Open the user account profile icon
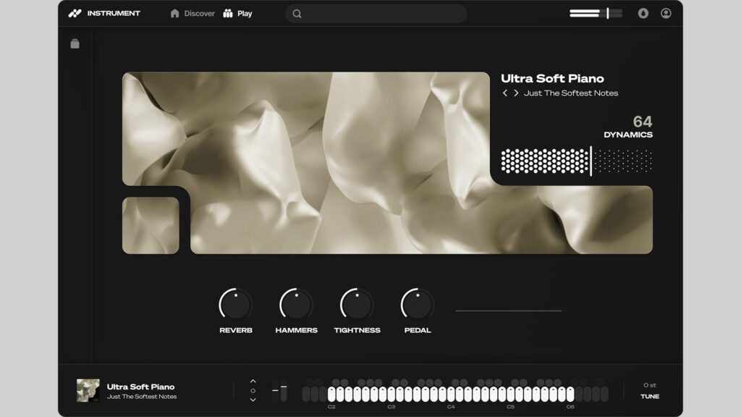The image size is (741, 417). tap(666, 13)
